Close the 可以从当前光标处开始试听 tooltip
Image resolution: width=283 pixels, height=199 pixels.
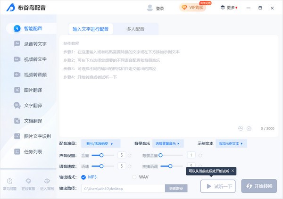[x=233, y=171]
